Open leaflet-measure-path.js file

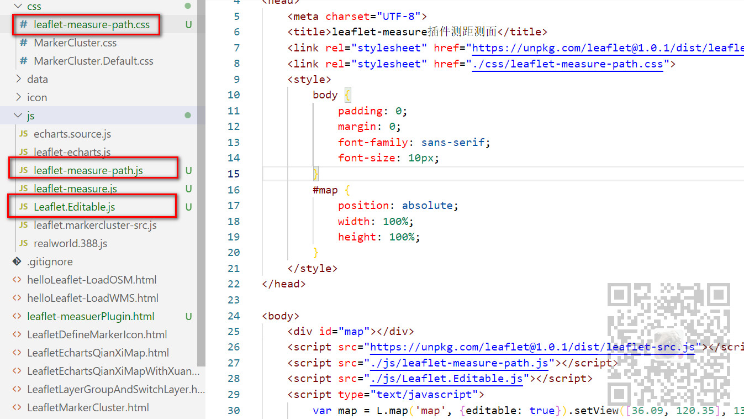(x=88, y=170)
